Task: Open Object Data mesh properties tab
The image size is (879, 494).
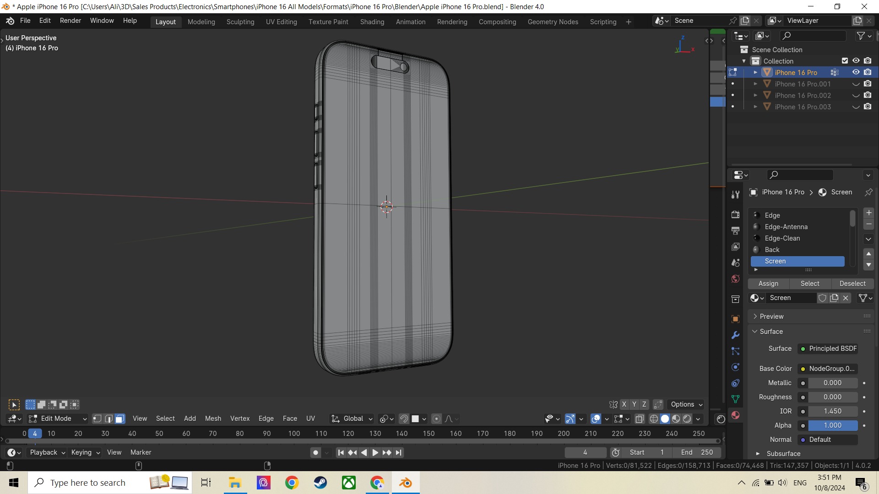Action: pyautogui.click(x=735, y=399)
